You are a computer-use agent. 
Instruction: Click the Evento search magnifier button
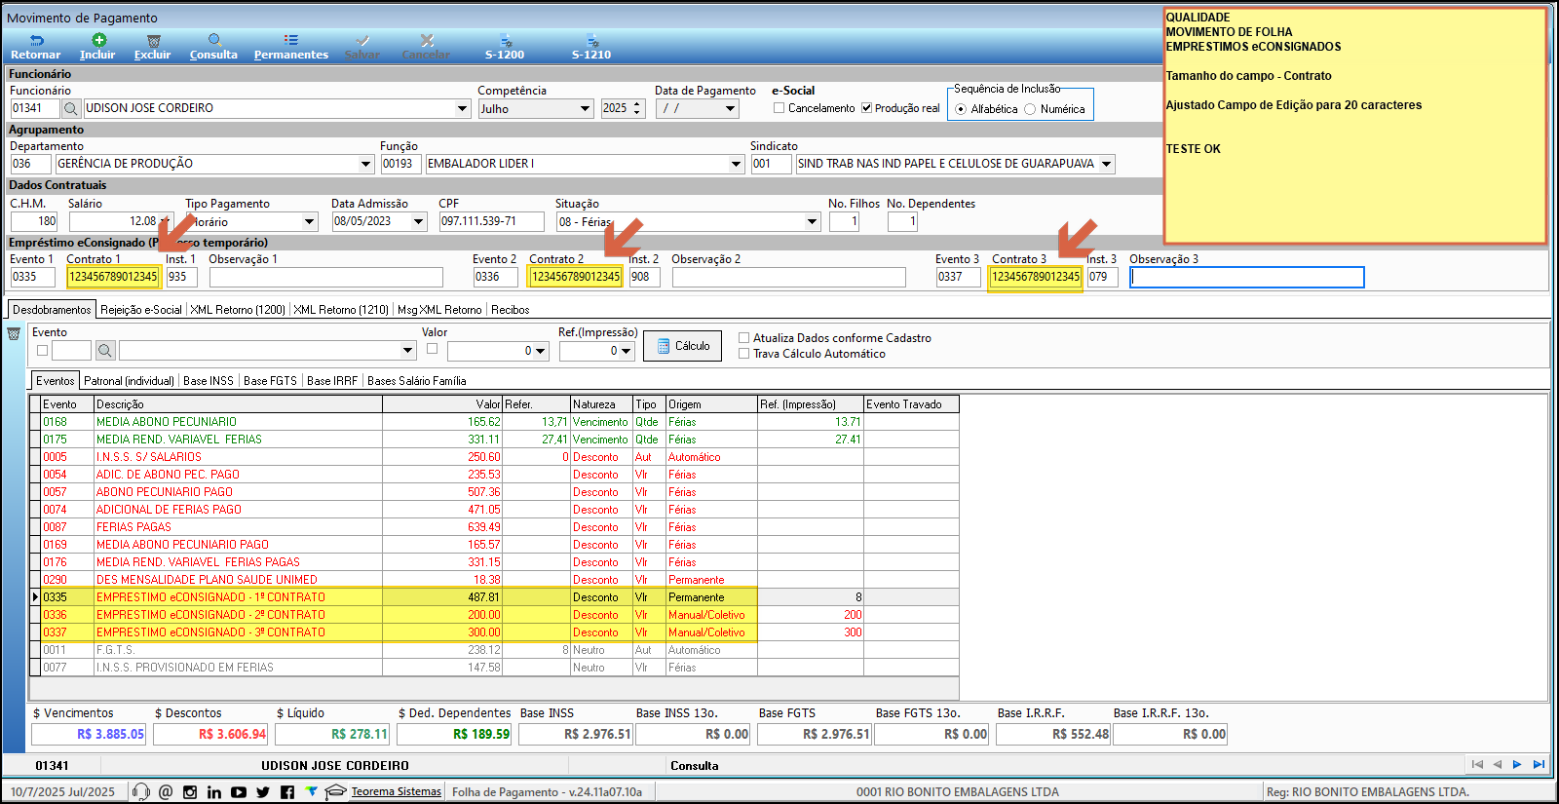[105, 350]
